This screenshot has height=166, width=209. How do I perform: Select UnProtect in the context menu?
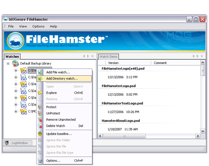point(64,113)
